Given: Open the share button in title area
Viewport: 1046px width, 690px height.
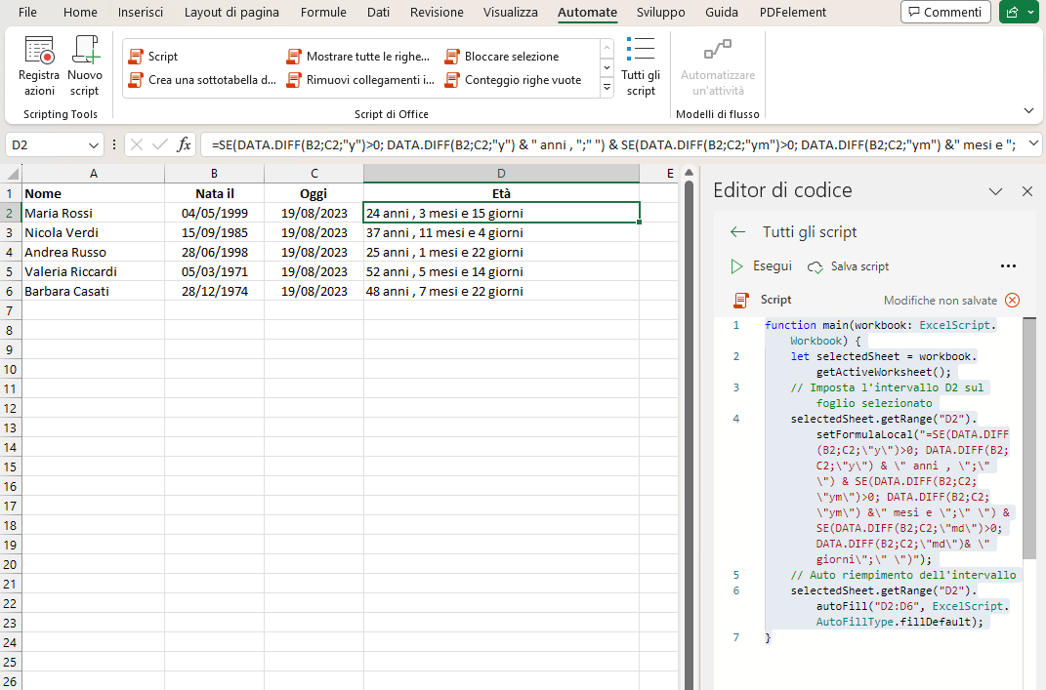Looking at the screenshot, I should click(1019, 12).
